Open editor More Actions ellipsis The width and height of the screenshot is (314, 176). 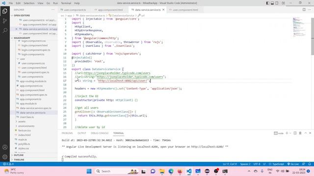click(x=310, y=10)
